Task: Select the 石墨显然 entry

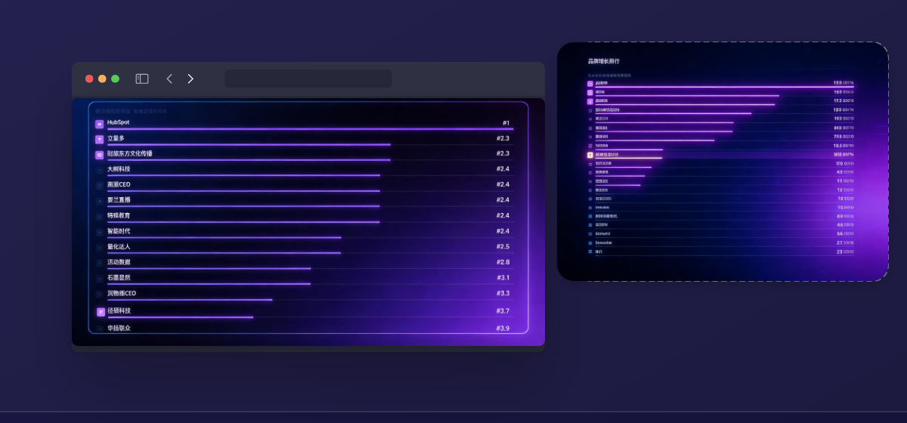Action: 119,278
